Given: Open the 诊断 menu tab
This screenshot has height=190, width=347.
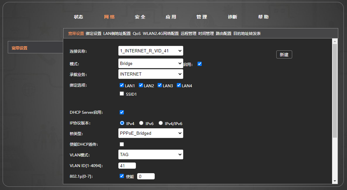Looking at the screenshot, I should pyautogui.click(x=233, y=17).
